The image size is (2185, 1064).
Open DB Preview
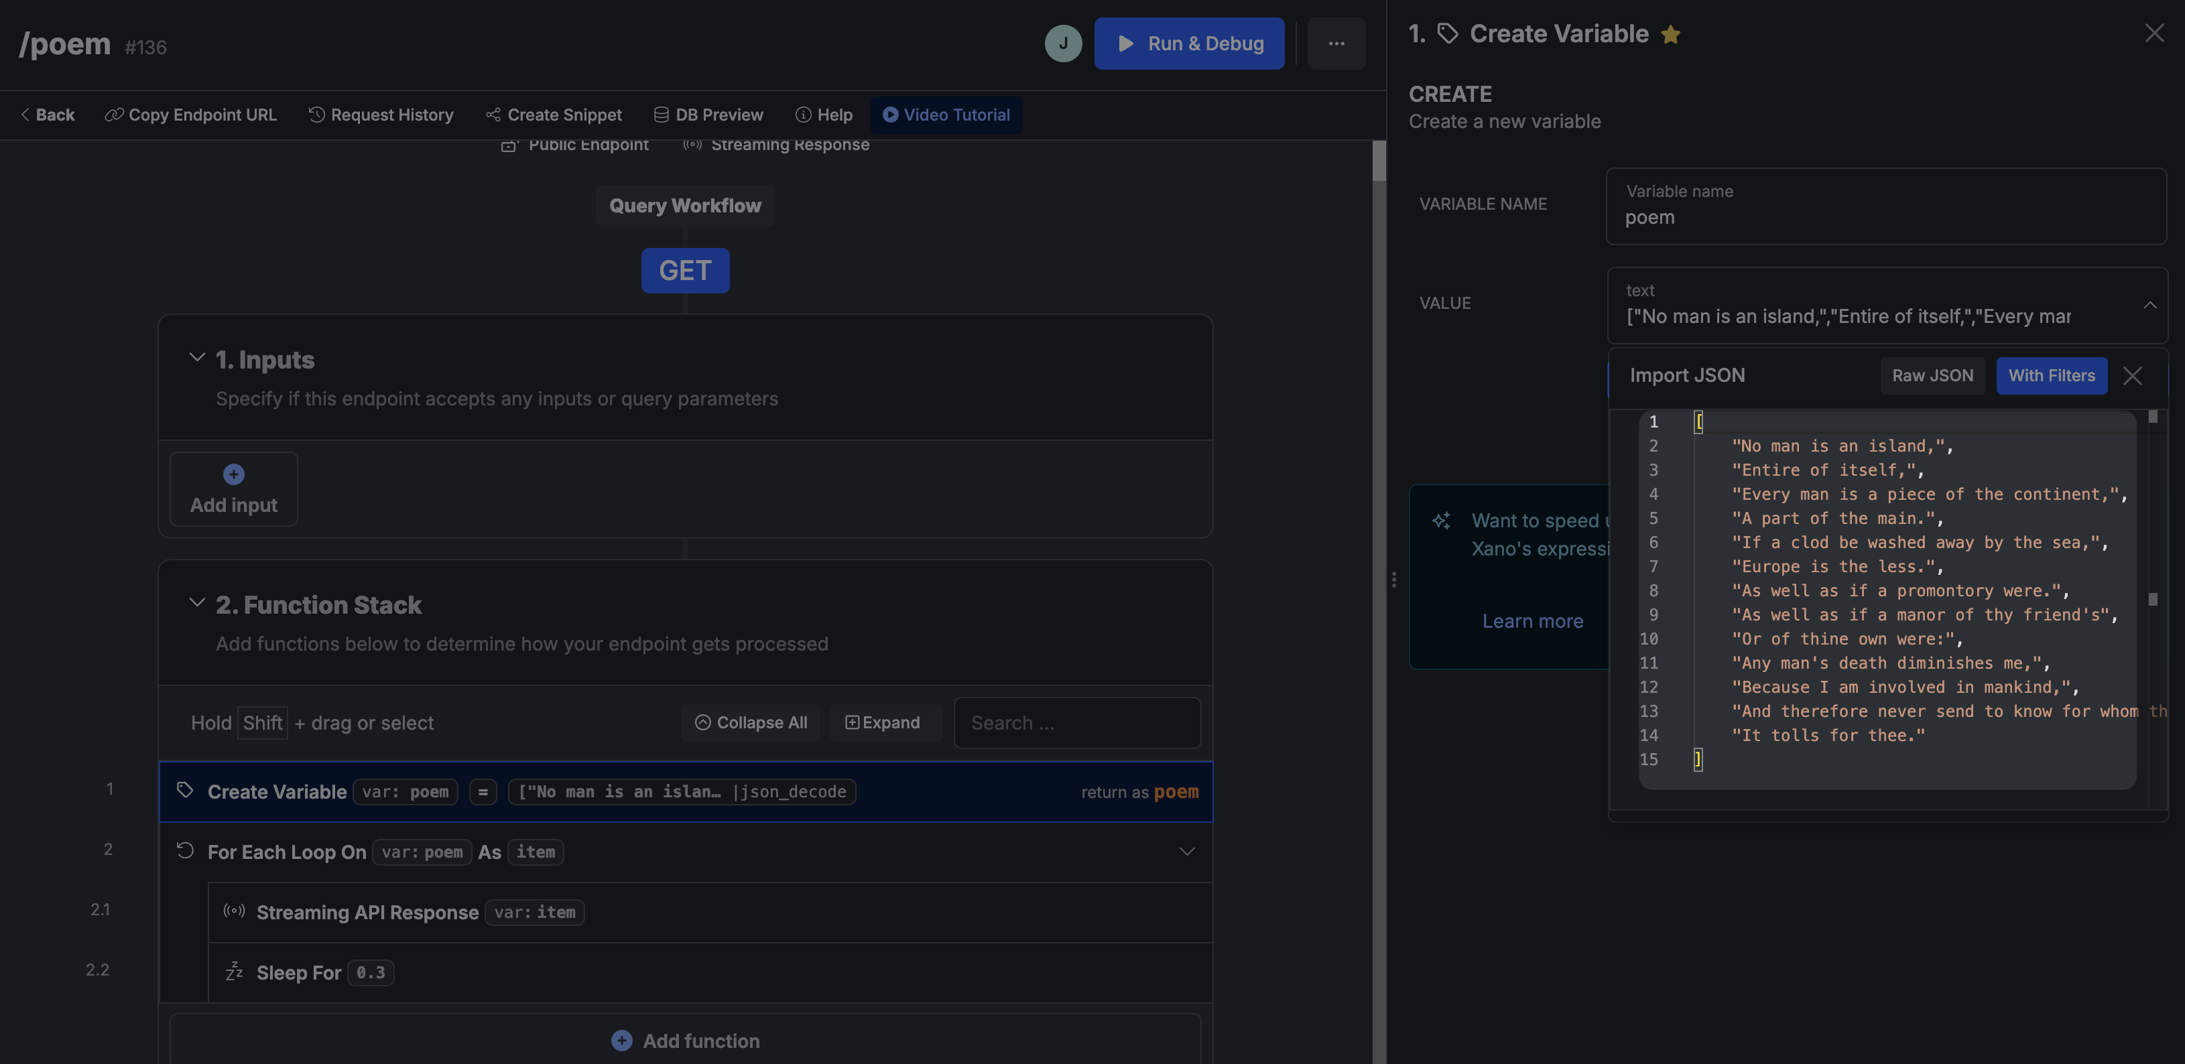point(708,115)
